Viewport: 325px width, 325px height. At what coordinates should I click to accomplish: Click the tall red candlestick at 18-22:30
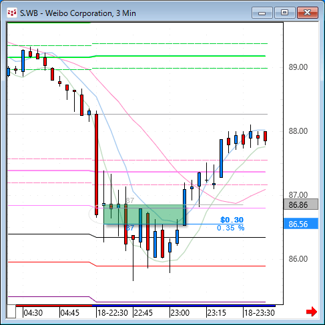tap(96, 164)
